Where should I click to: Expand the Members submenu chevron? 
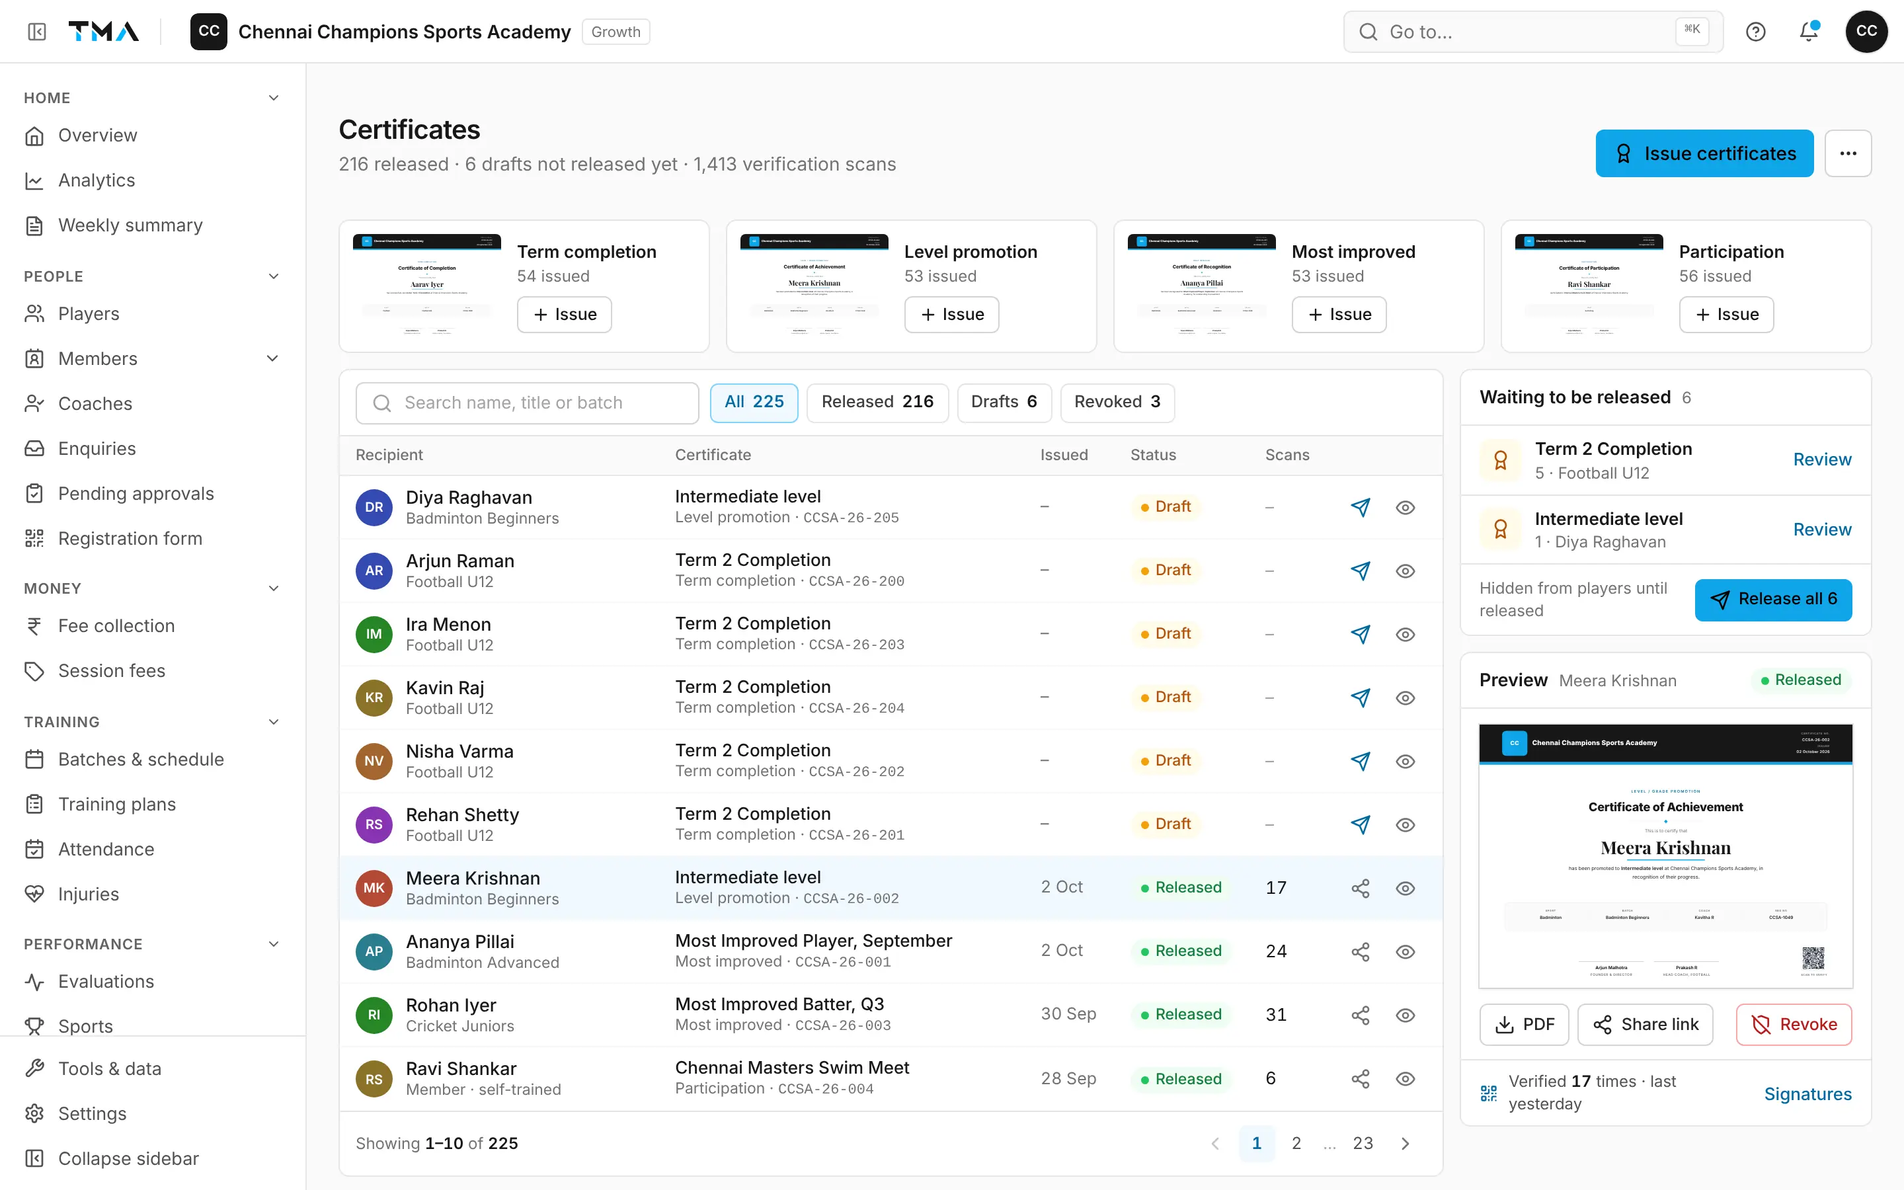(272, 359)
